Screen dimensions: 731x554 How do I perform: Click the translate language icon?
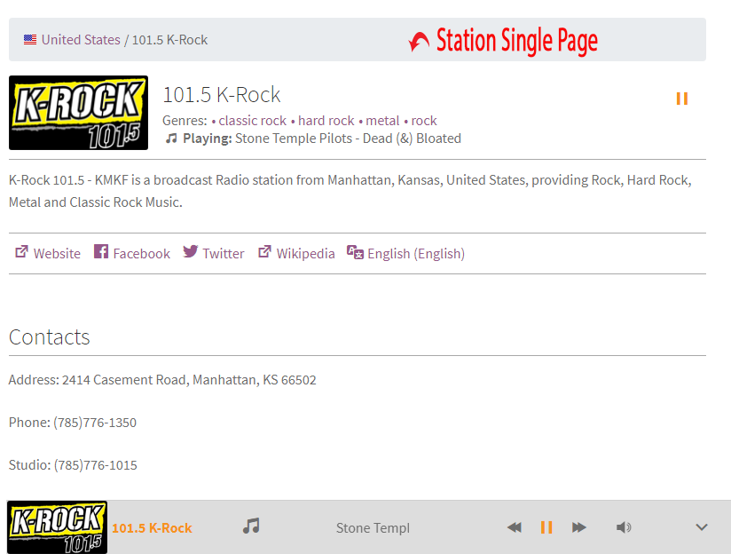pos(355,252)
